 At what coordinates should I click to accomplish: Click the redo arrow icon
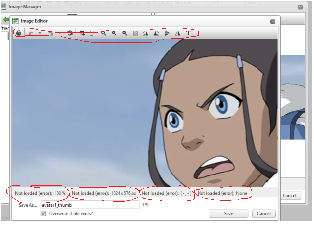(51, 33)
